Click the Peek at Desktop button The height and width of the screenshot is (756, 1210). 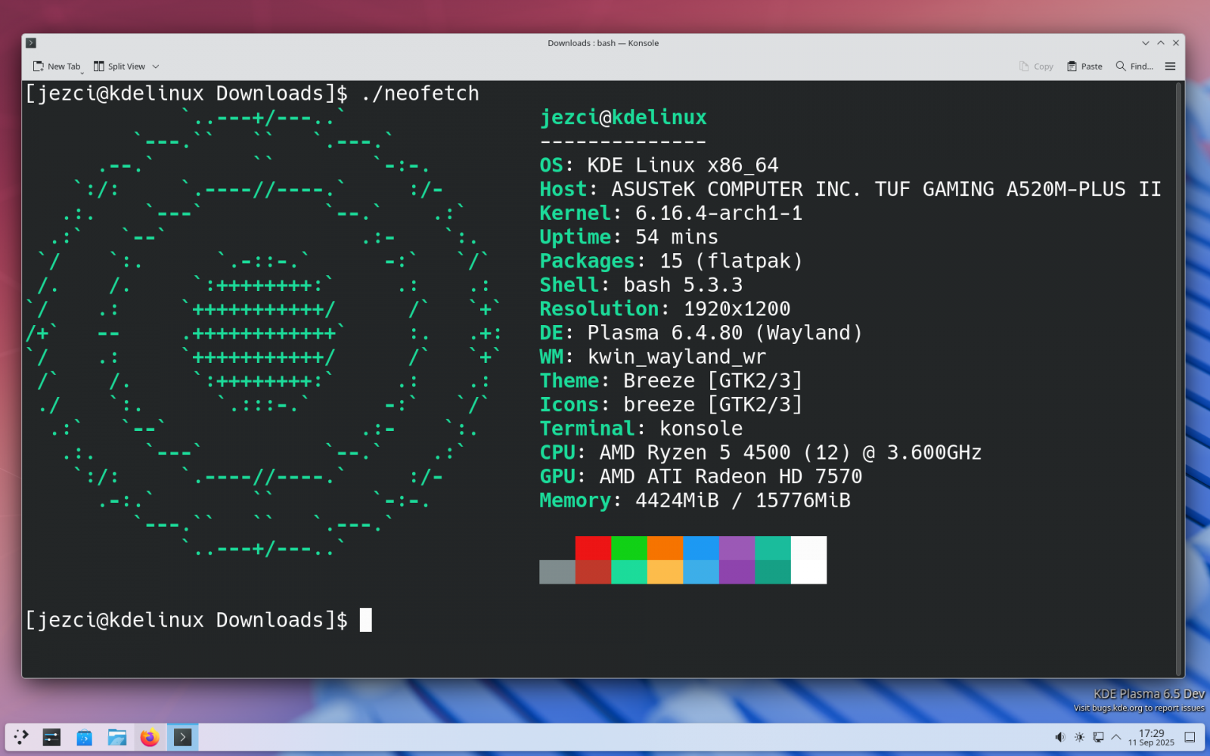click(1190, 737)
